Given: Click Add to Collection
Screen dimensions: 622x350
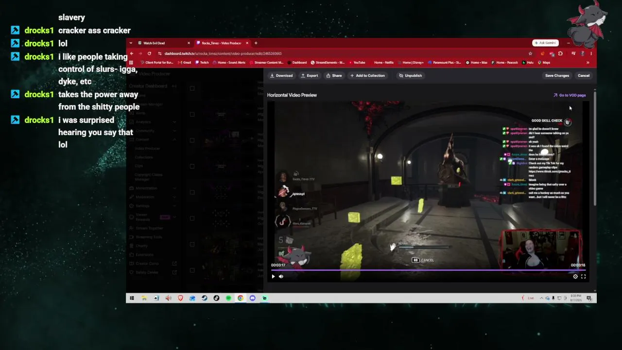Looking at the screenshot, I should [367, 75].
